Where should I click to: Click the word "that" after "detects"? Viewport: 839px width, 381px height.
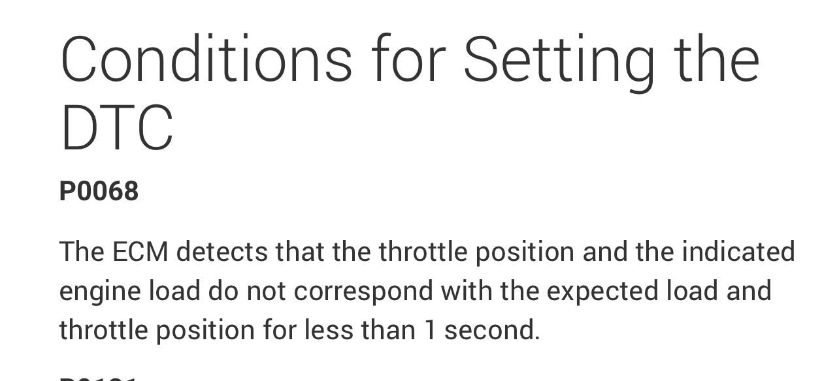coord(299,252)
